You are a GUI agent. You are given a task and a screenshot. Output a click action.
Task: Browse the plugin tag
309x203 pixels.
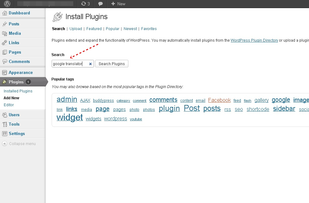[169, 108]
